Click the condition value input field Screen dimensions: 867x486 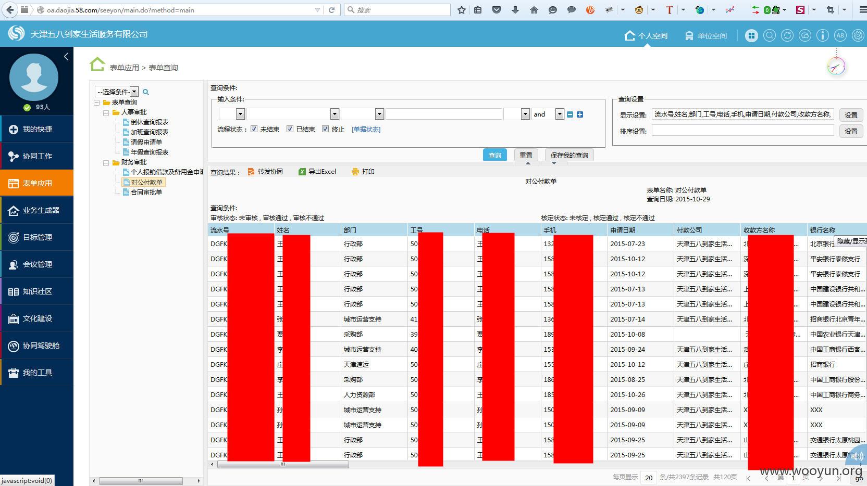point(444,114)
